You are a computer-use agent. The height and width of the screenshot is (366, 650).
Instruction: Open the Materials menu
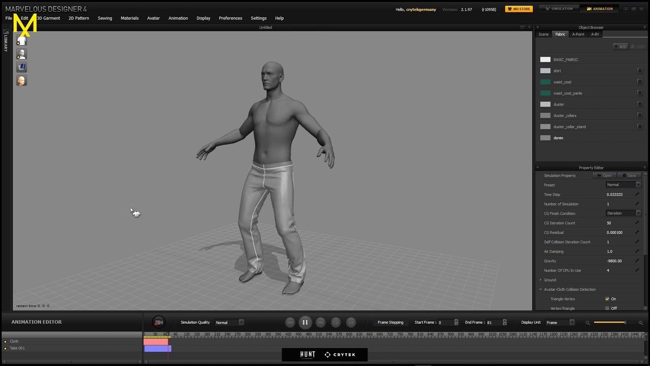pos(129,18)
